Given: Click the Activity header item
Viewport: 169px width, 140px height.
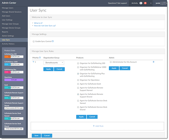Looking at the screenshot, I should click(x=135, y=3).
